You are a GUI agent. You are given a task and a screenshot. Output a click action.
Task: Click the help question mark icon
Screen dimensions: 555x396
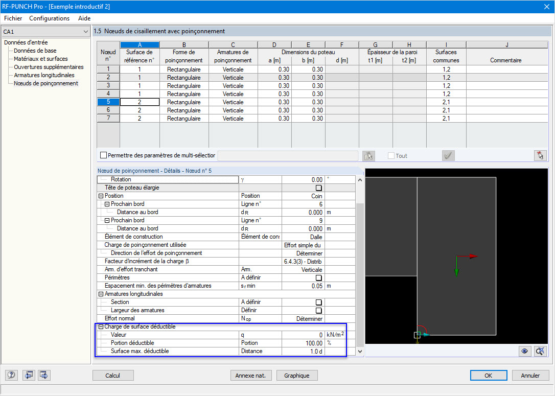pos(11,375)
